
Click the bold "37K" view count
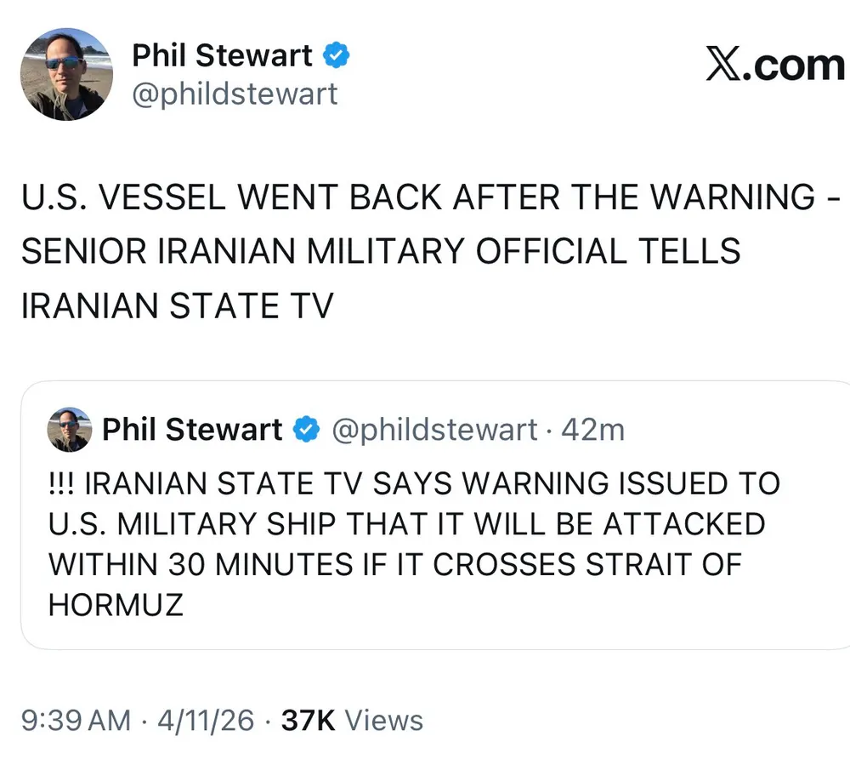(308, 721)
